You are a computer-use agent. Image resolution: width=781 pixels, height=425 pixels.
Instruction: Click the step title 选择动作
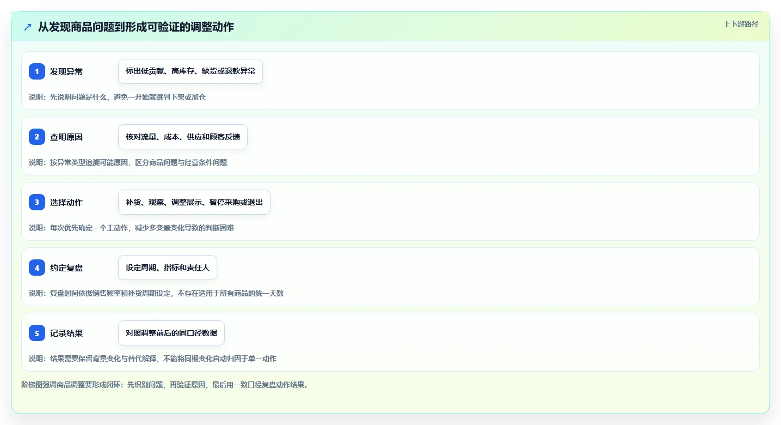(66, 202)
